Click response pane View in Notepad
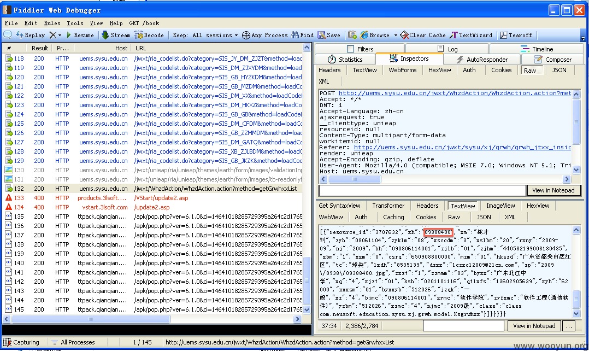 [x=534, y=326]
